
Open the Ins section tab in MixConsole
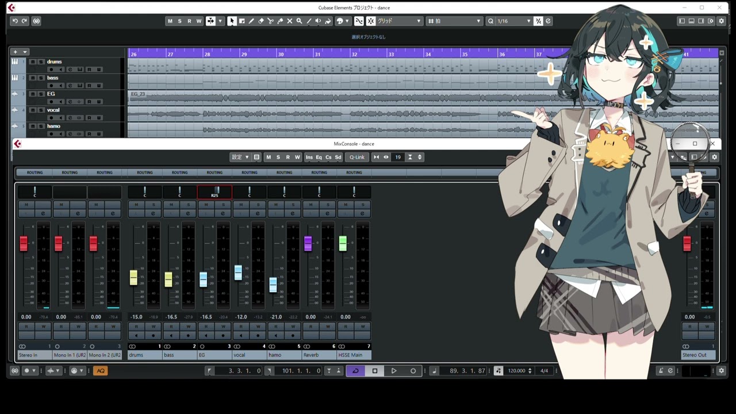click(x=309, y=157)
